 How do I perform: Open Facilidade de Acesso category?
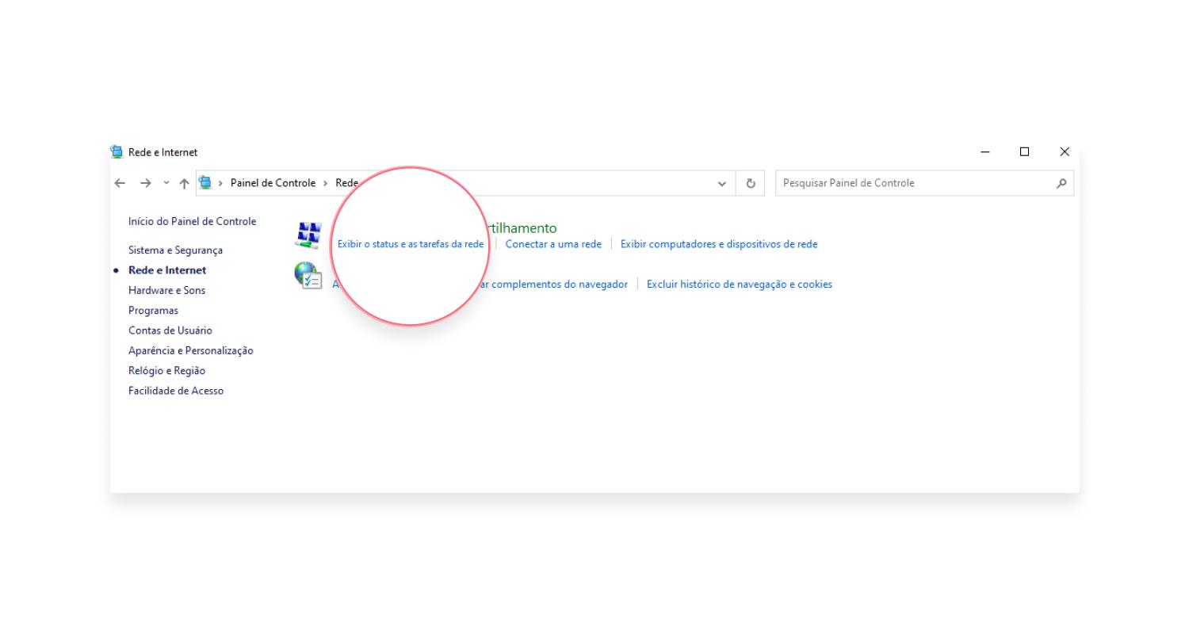click(x=176, y=391)
